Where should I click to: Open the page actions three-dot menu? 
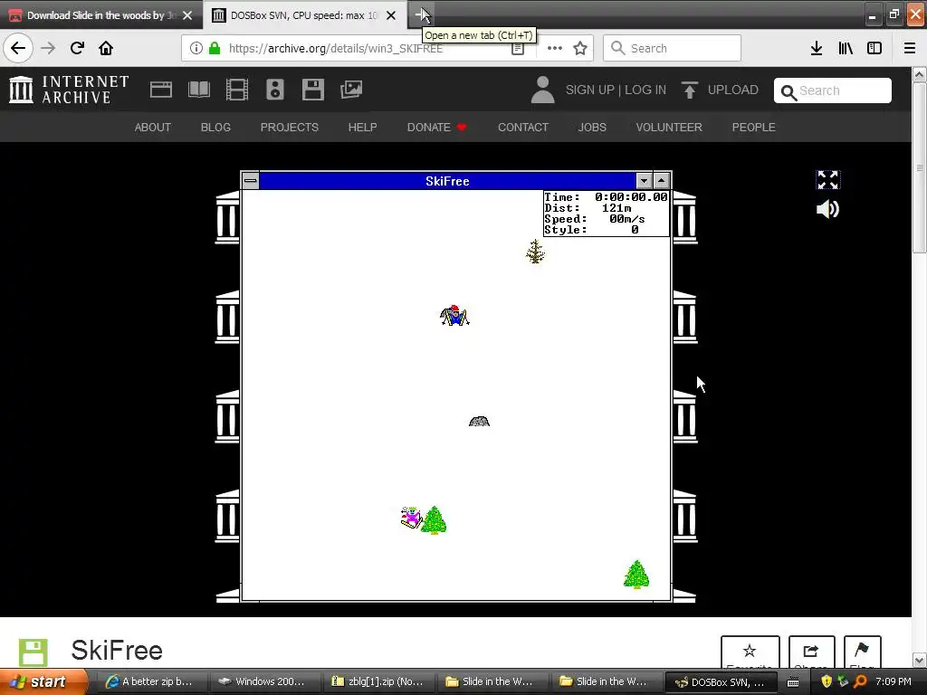(555, 48)
